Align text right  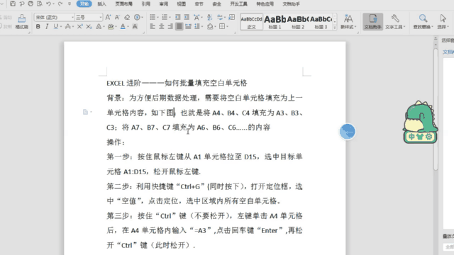pos(170,27)
